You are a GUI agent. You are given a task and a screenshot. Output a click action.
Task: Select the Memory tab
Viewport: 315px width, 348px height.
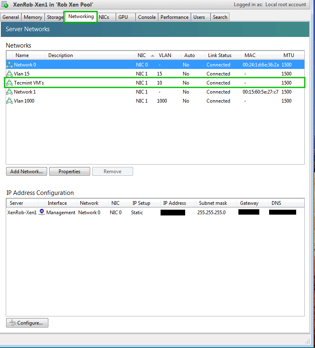(x=33, y=17)
